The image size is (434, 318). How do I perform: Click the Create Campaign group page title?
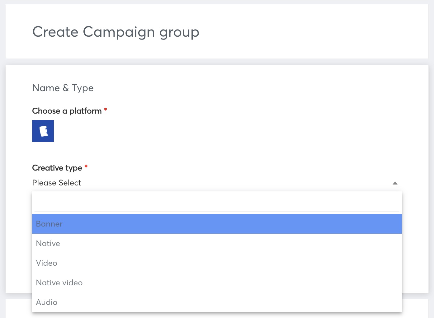[x=116, y=32]
